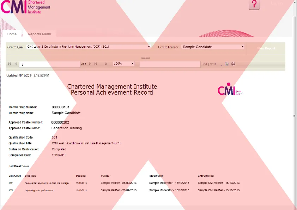Viewport: 297px width, 210px height.
Task: Click the 'Personal development as a first line manager' title
Action: [47, 183]
